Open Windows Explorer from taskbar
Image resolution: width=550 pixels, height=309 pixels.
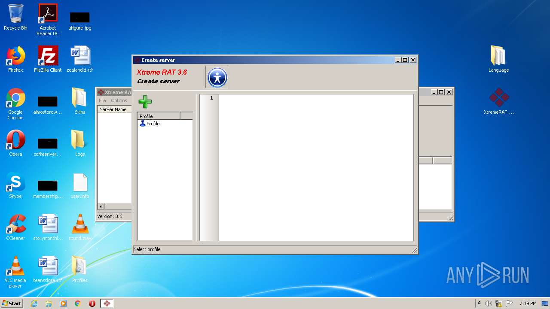coord(49,303)
